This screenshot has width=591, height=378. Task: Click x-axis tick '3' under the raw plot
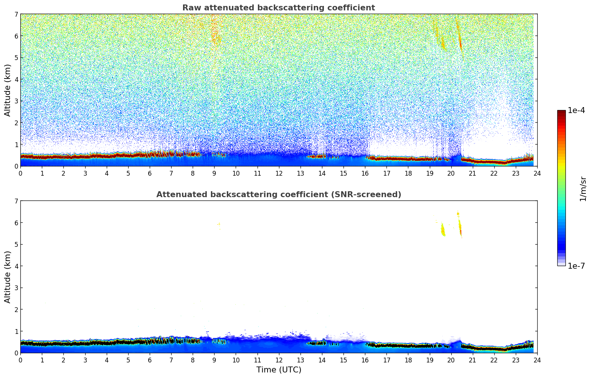pos(85,173)
